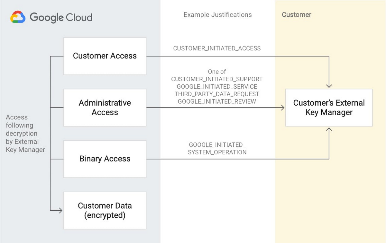This screenshot has width=386, height=243.
Task: Click the CUSTOMER_INITIATED_SUPPORT justification text
Action: [217, 79]
